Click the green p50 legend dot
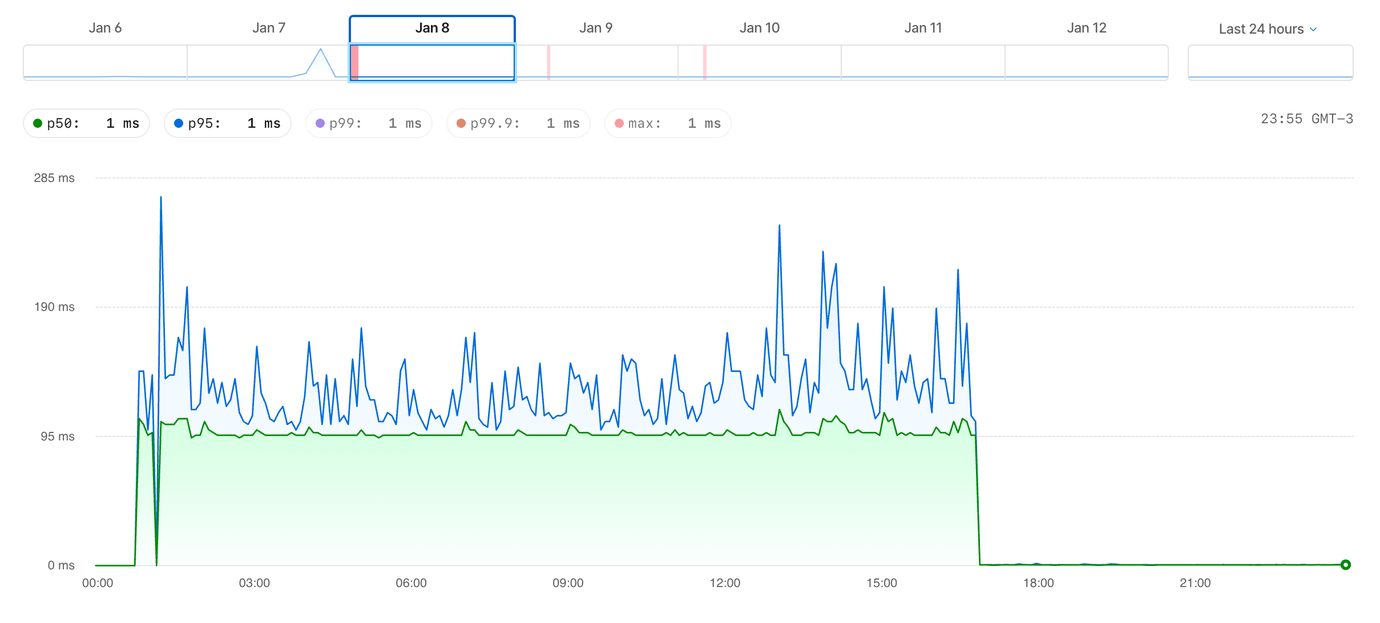Image resolution: width=1380 pixels, height=623 pixels. point(38,123)
